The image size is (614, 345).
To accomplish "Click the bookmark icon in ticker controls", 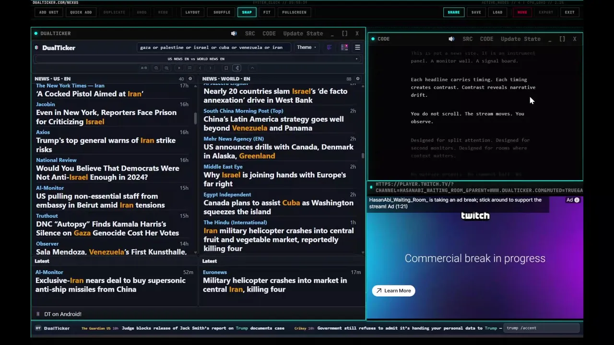I will 226,68.
